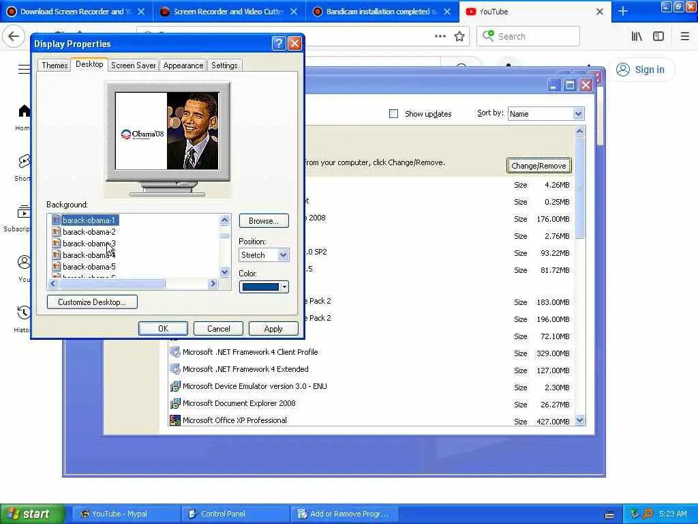Viewport: 698px width, 524px height.
Task: Bookmark page with the star icon
Action: tap(459, 36)
